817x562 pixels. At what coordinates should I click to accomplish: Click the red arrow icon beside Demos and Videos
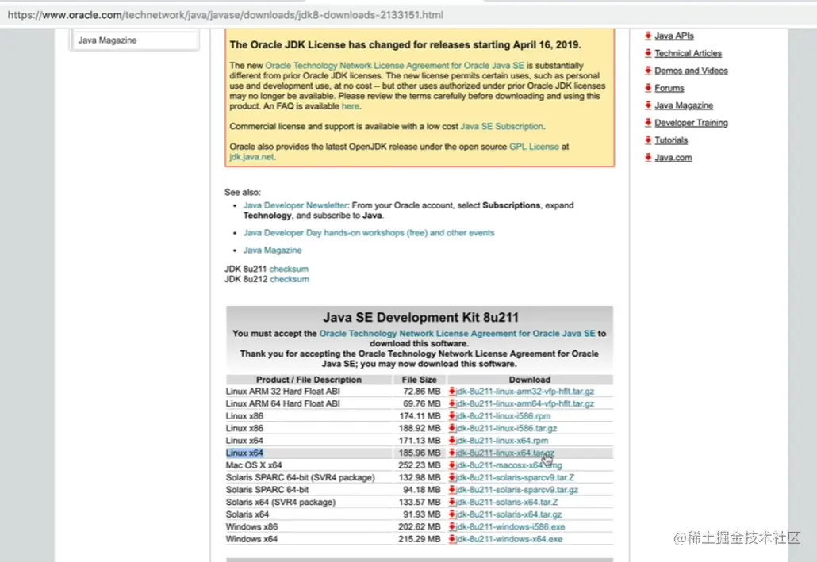(x=648, y=71)
